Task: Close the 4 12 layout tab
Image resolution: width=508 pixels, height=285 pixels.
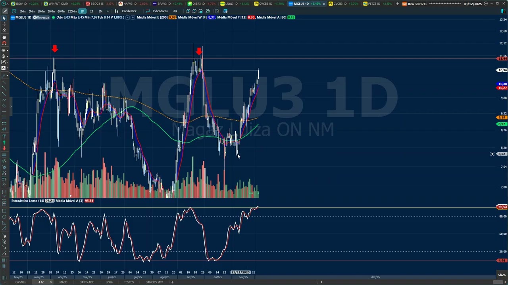Action: pyautogui.click(x=50, y=282)
